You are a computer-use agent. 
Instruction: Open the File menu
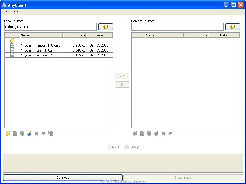pos(5,12)
